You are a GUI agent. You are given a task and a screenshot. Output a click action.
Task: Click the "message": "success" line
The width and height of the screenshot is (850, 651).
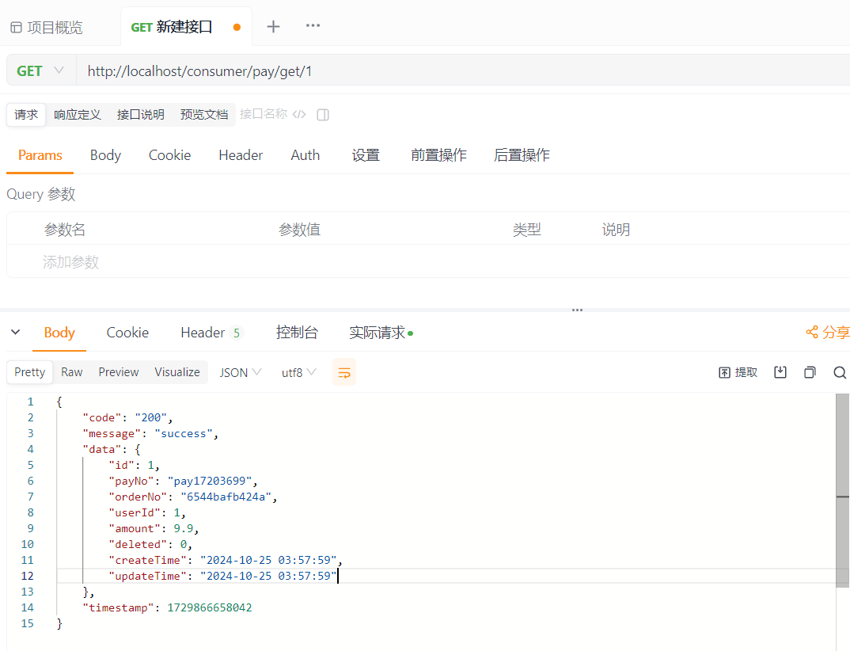(150, 433)
